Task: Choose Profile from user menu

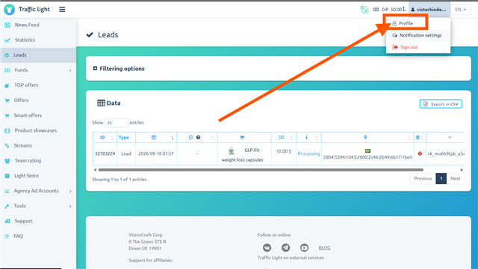Action: pyautogui.click(x=406, y=23)
